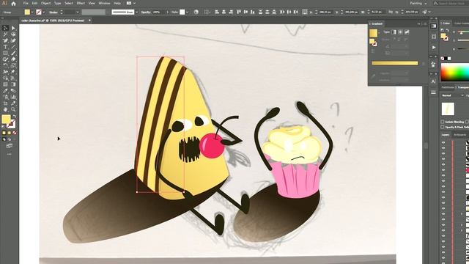Select the Gradient tool in toolbar
469x264 pixels.
tap(13, 84)
